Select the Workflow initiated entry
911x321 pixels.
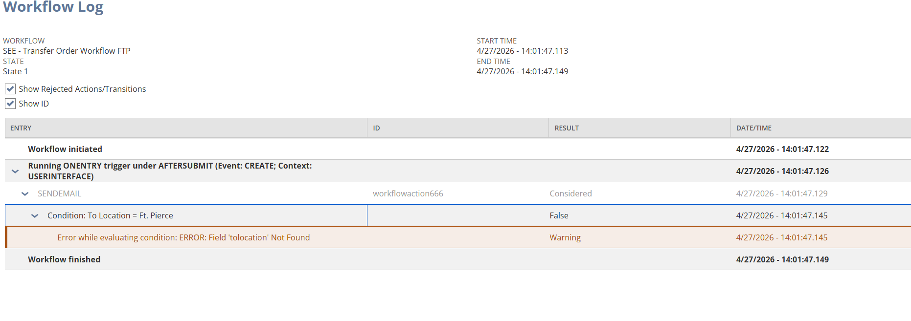(65, 149)
